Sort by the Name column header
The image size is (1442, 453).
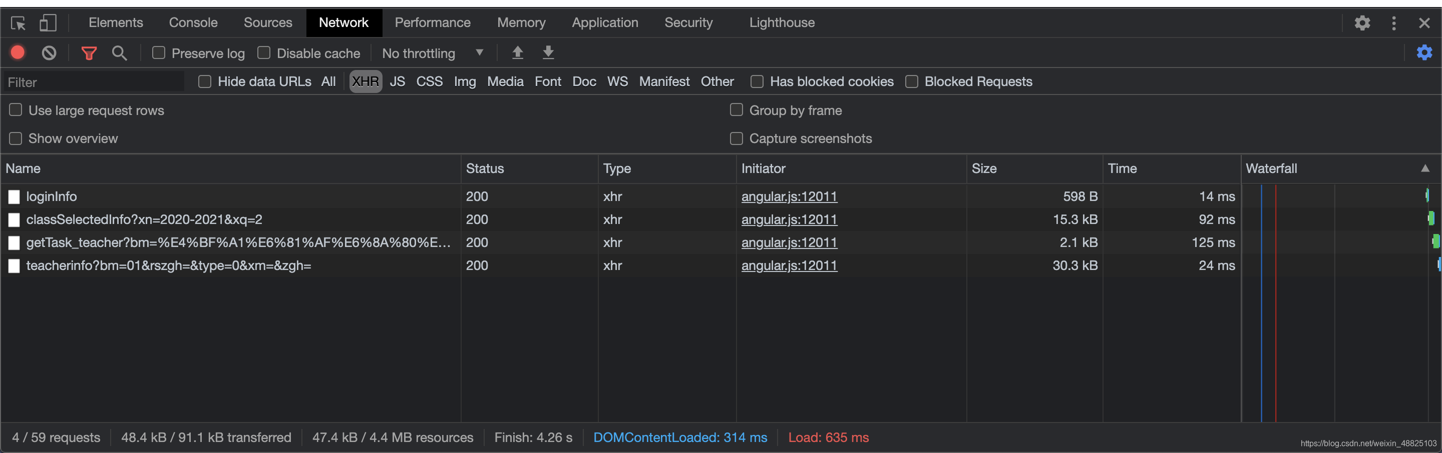coord(231,169)
